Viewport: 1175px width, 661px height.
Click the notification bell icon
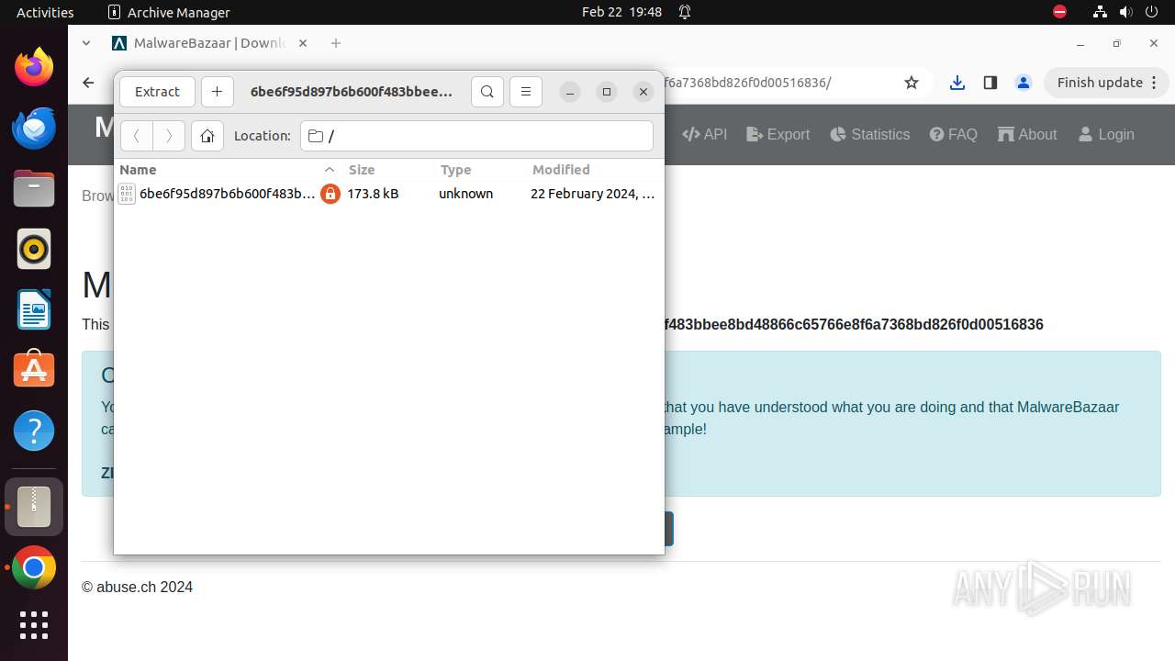pos(685,12)
